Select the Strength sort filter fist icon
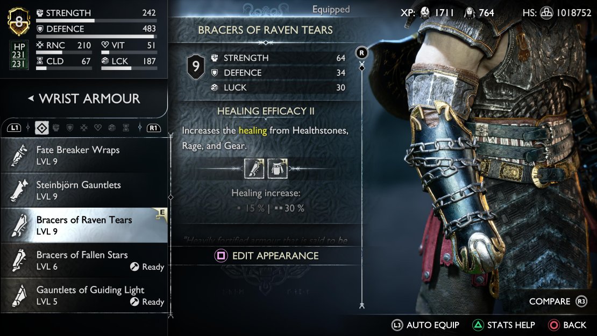The height and width of the screenshot is (336, 597). (55, 128)
